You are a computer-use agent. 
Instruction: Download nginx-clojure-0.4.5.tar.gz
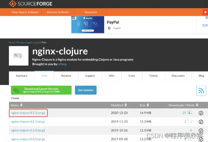[x=28, y=139]
